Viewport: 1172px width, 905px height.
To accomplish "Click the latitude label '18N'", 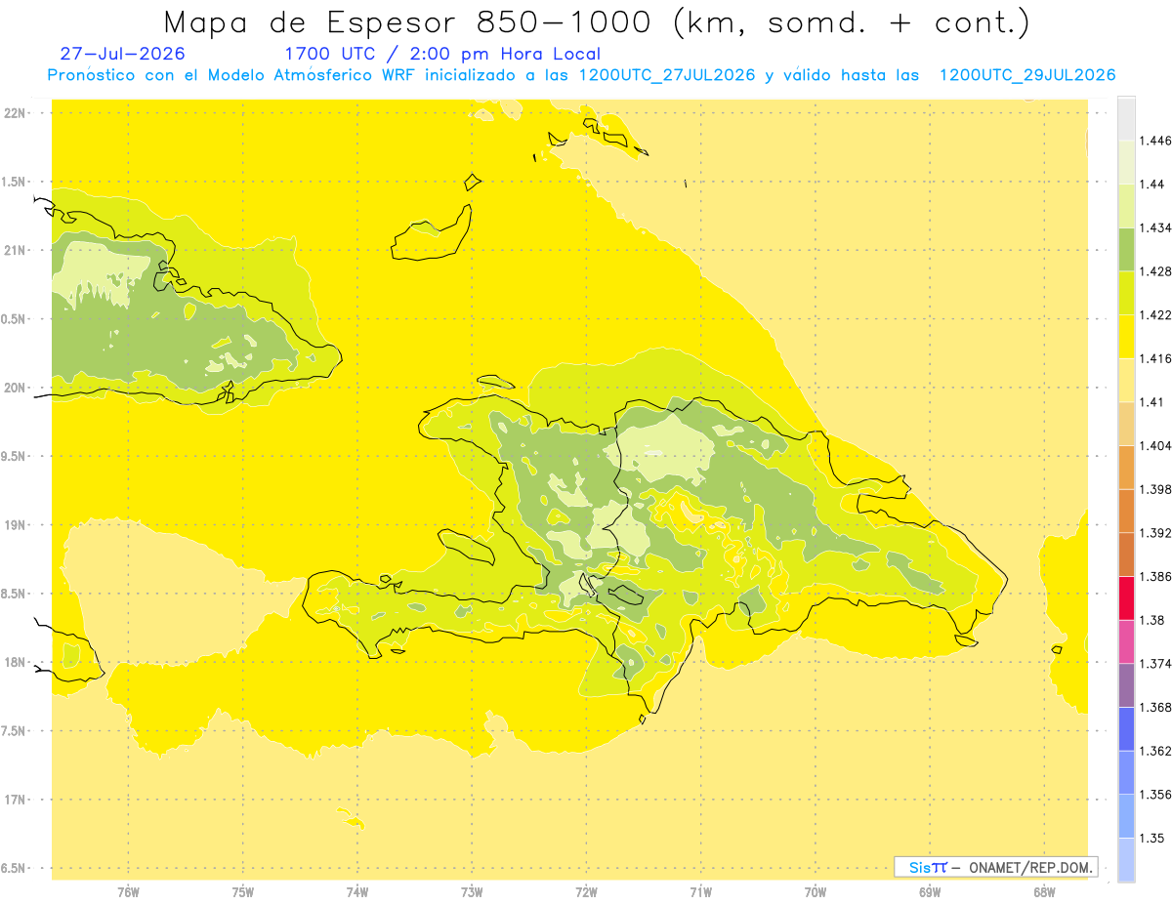I will coord(16,662).
